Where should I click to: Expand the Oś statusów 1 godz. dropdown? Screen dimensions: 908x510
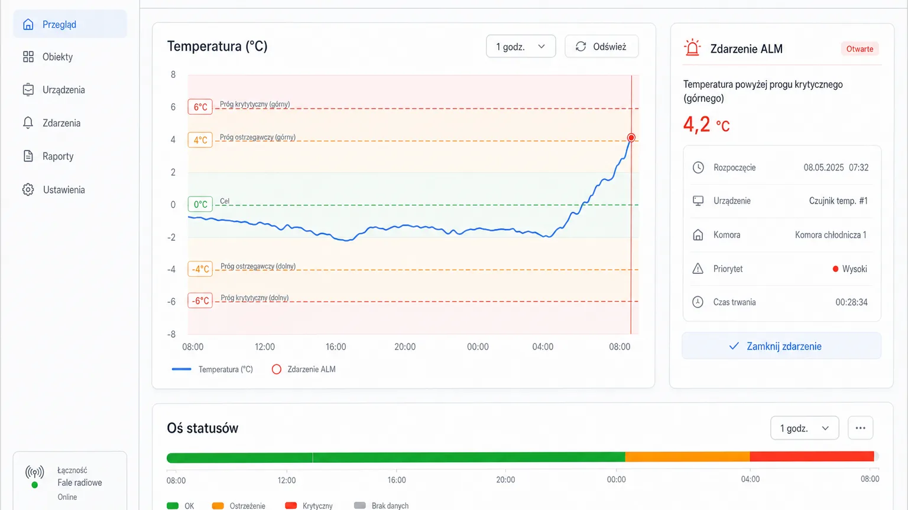805,428
